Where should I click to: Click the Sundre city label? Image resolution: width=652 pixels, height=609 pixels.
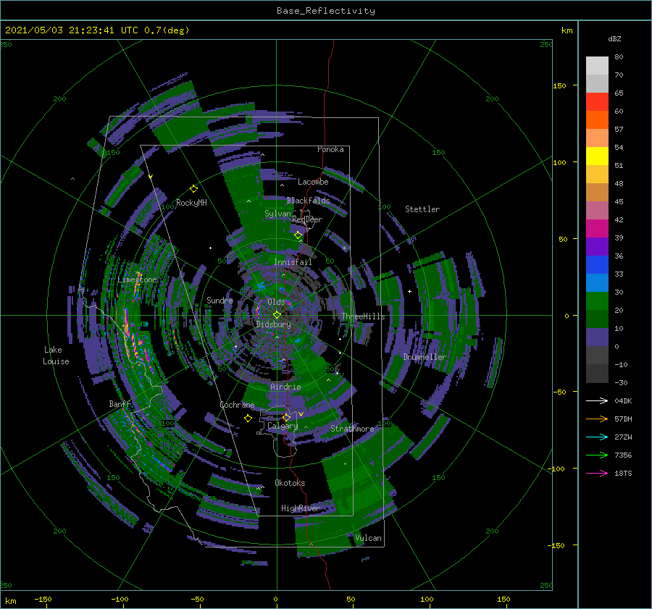pos(220,300)
